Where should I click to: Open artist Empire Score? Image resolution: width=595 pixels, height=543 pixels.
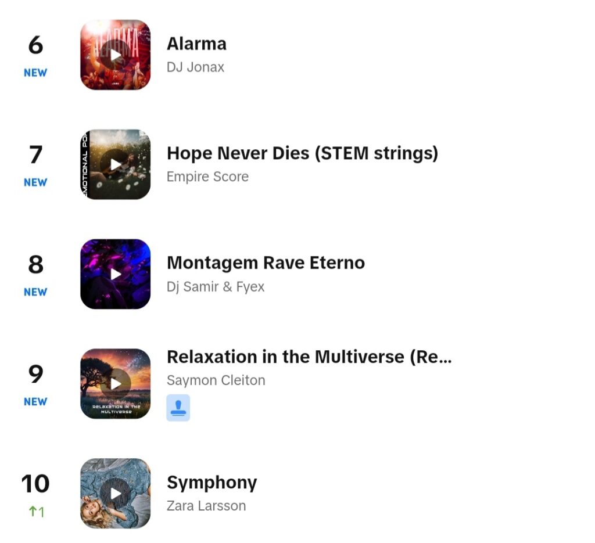(207, 177)
